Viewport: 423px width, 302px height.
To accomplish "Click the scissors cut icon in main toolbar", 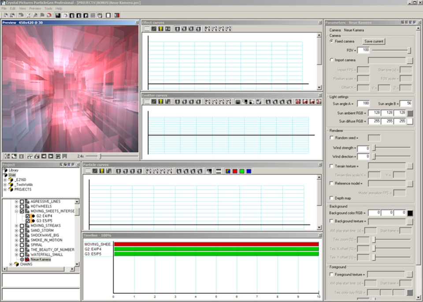I will point(28,15).
